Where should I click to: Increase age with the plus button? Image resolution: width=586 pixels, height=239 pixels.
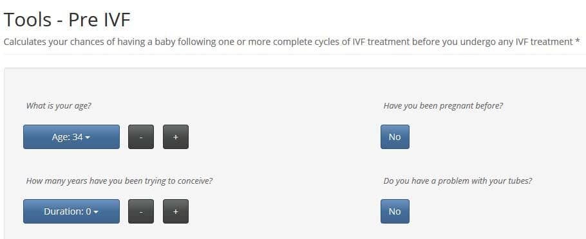pos(176,137)
